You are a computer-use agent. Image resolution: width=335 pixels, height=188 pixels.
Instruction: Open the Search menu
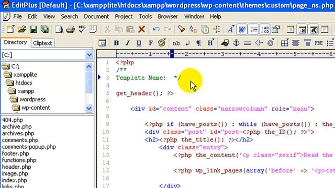coord(69,16)
